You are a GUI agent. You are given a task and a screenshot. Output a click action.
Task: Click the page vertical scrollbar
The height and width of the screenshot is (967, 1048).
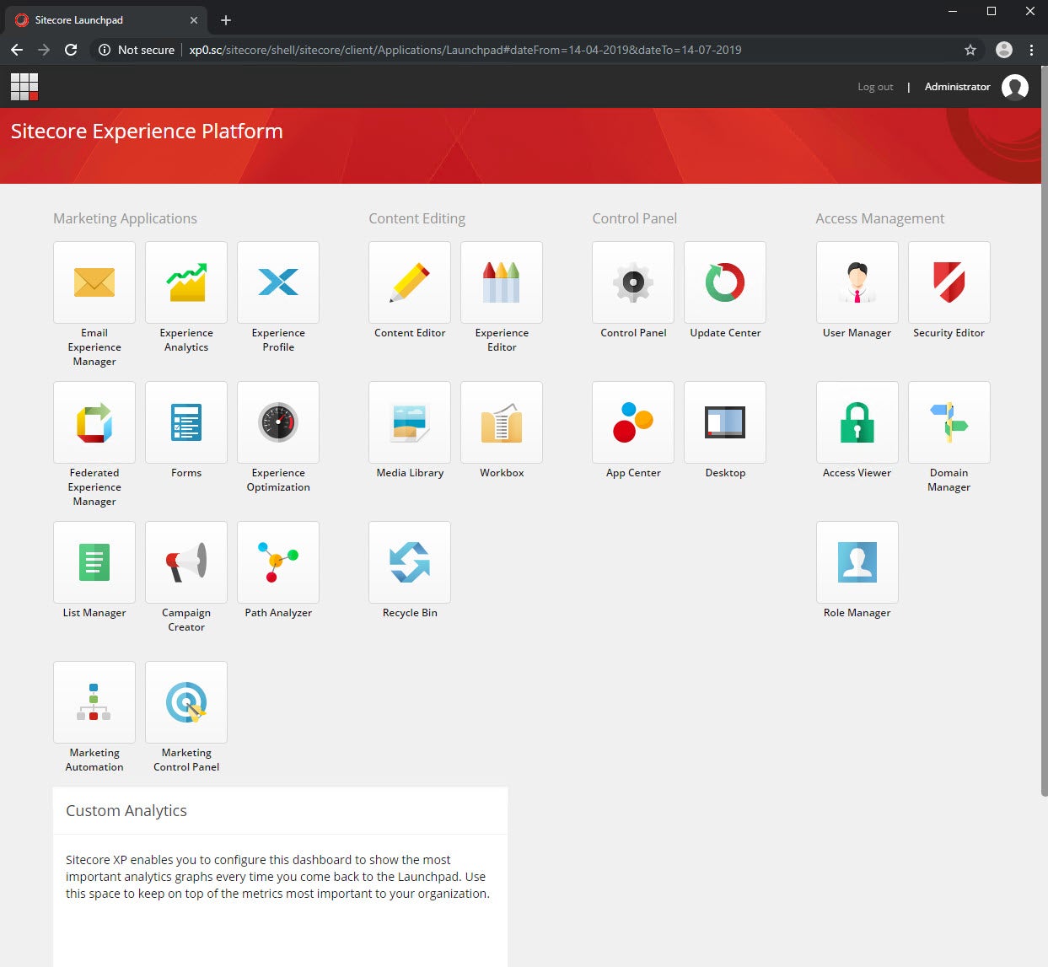1044,432
